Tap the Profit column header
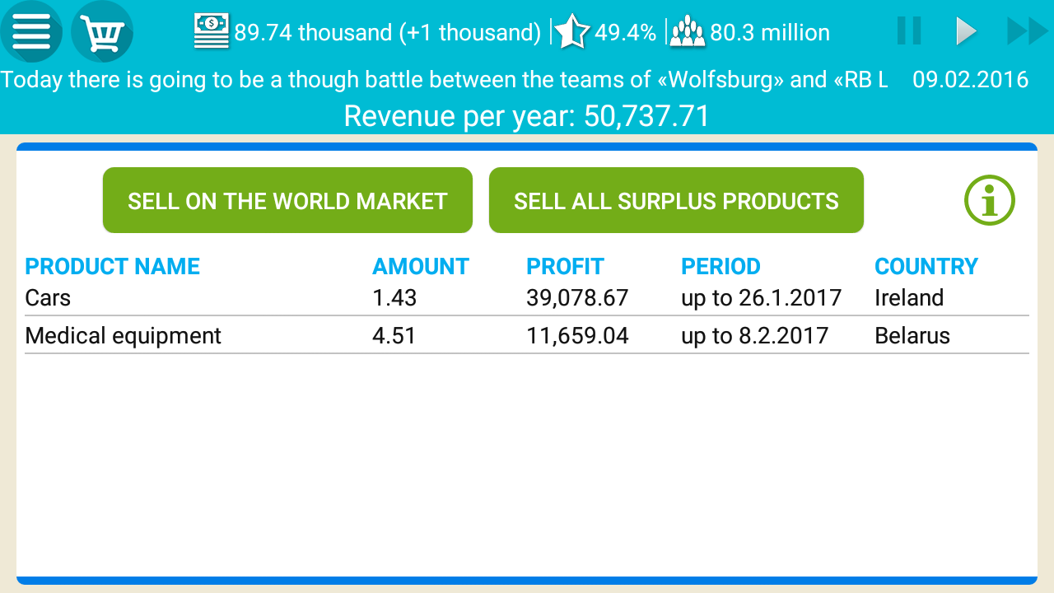The width and height of the screenshot is (1054, 593). [x=565, y=267]
